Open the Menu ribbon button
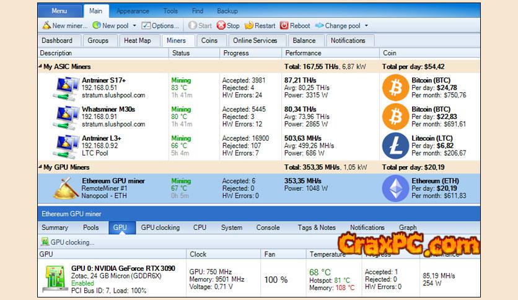The width and height of the screenshot is (518, 300). [x=60, y=11]
